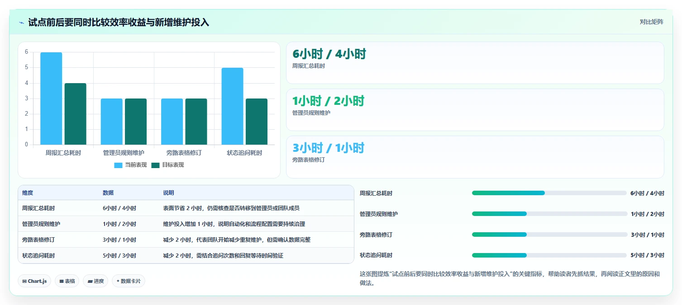Click 周报汇总耗时 cell in the table
This screenshot has width=682, height=305.
[x=38, y=208]
